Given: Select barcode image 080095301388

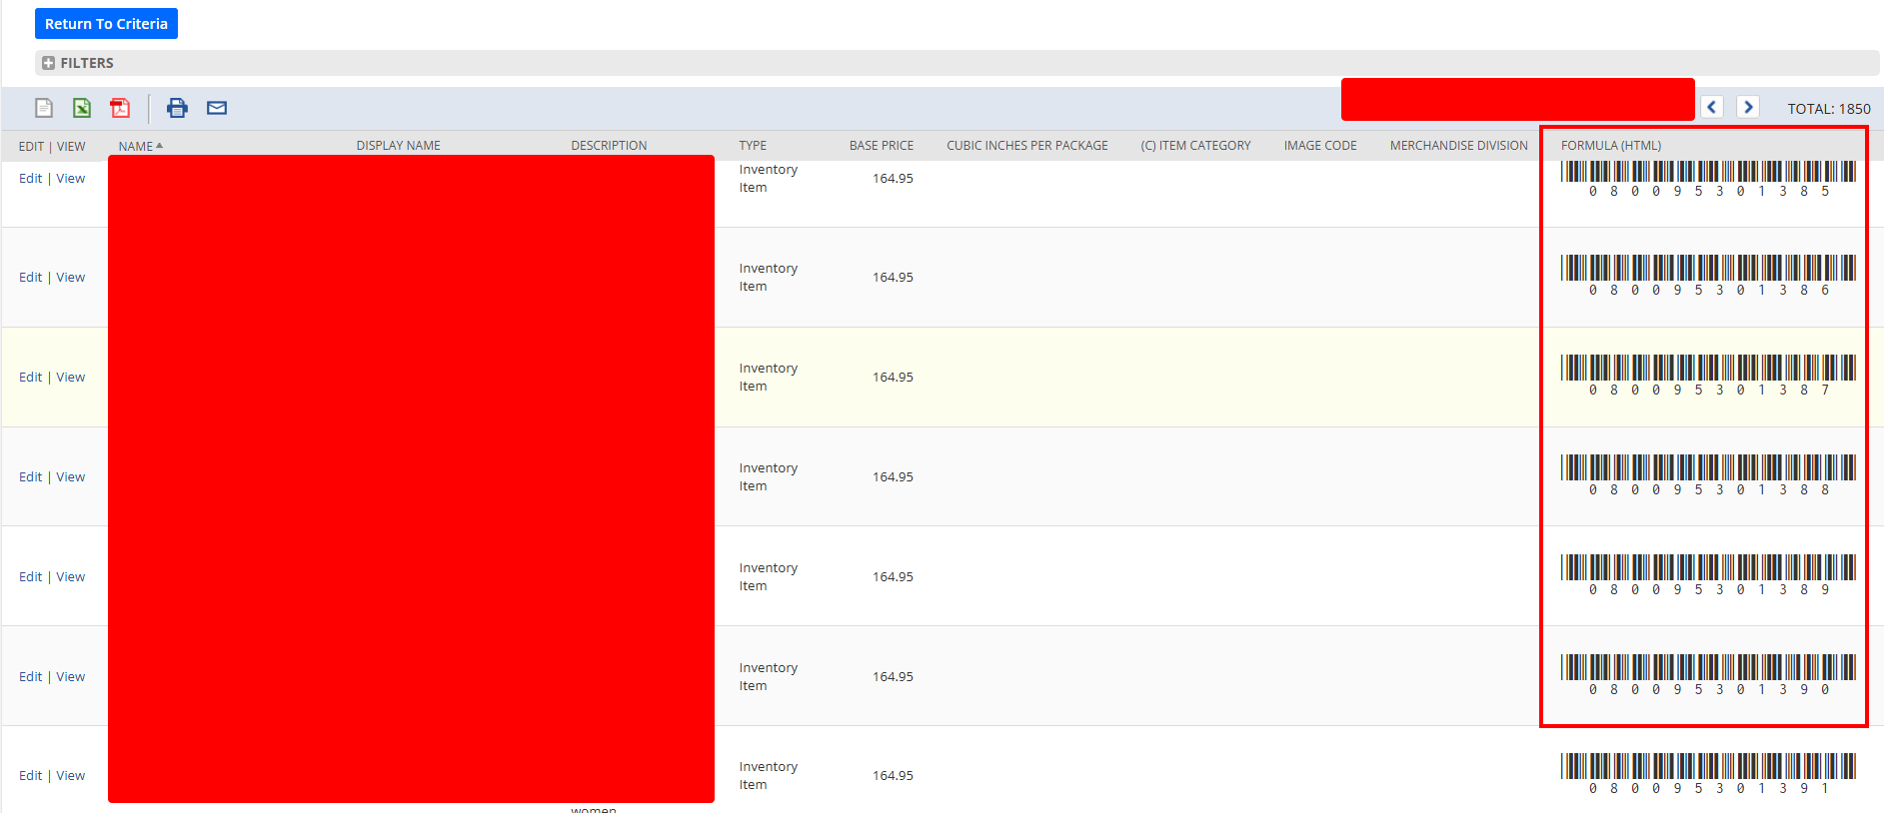Looking at the screenshot, I should click(x=1708, y=475).
